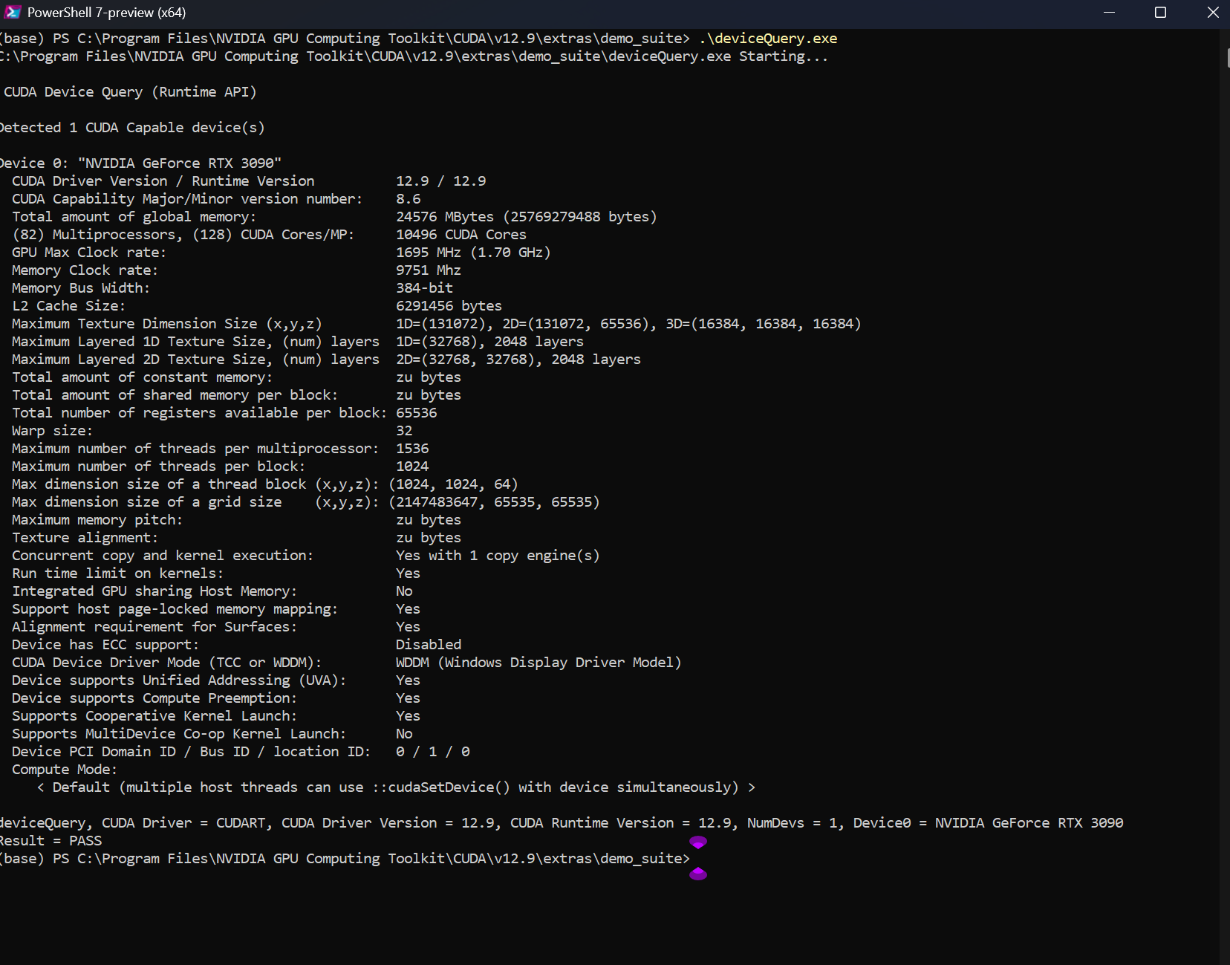Screen dimensions: 1230x965
Task: Click 'WDDM (Windows Display Driver Model)' value
Action: point(538,663)
